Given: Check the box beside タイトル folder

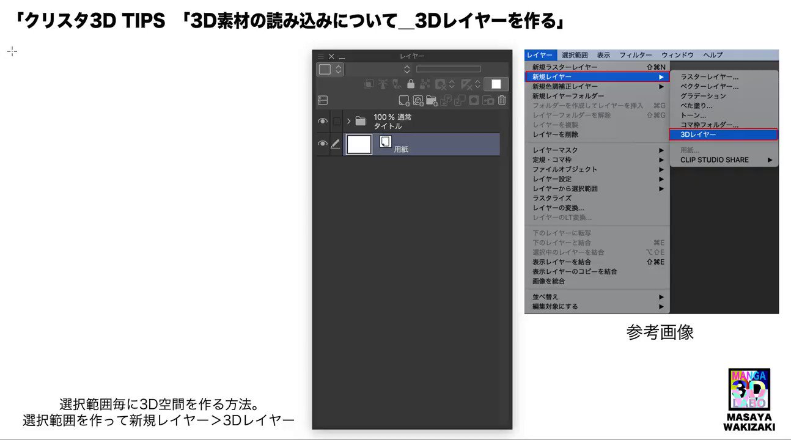Looking at the screenshot, I should click(336, 121).
